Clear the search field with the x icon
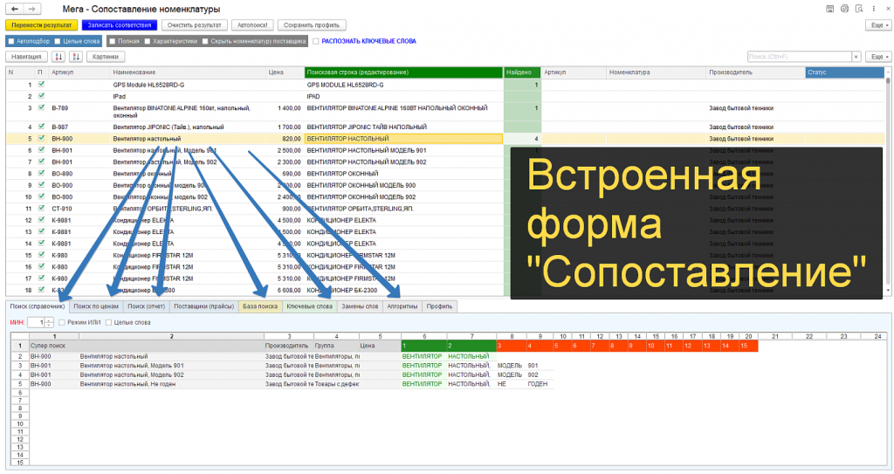Screen dimensions: 894x474 (856, 57)
